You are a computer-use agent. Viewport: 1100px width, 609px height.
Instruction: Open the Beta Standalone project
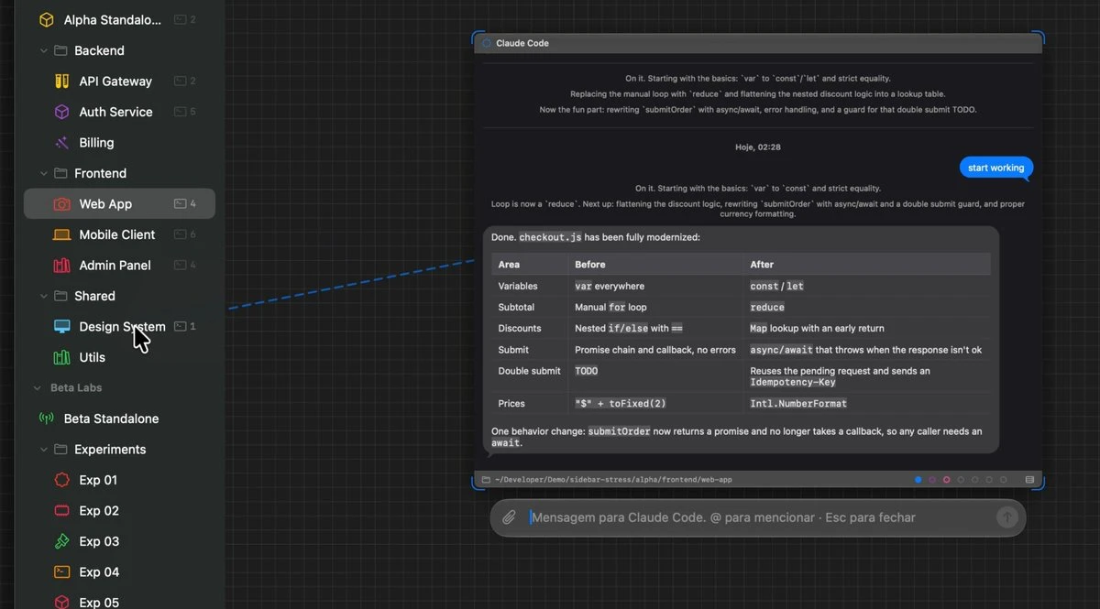119,419
